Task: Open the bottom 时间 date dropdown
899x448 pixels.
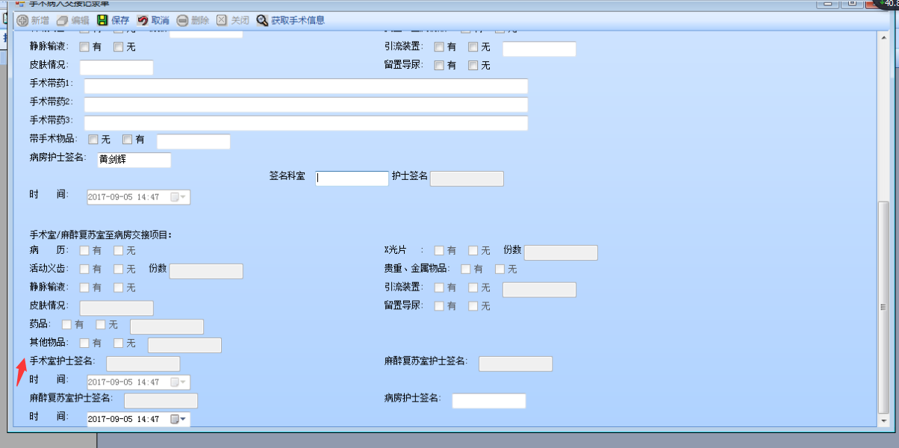Action: 180,420
